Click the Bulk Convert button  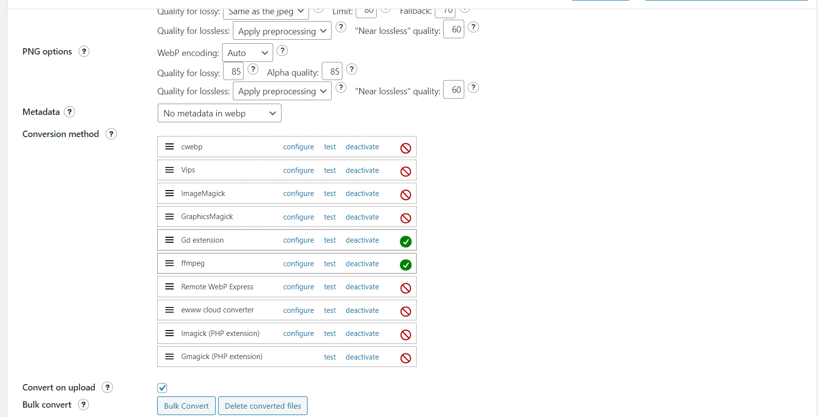(186, 406)
